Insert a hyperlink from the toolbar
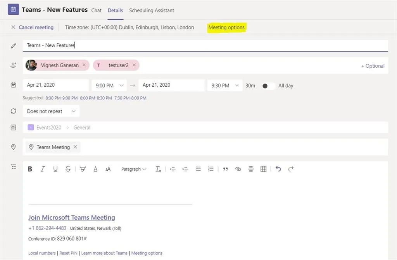Screen dimensions: 397x260 pyautogui.click(x=238, y=169)
